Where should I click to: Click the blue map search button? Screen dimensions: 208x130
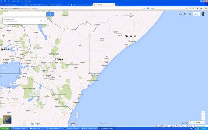[50, 14]
